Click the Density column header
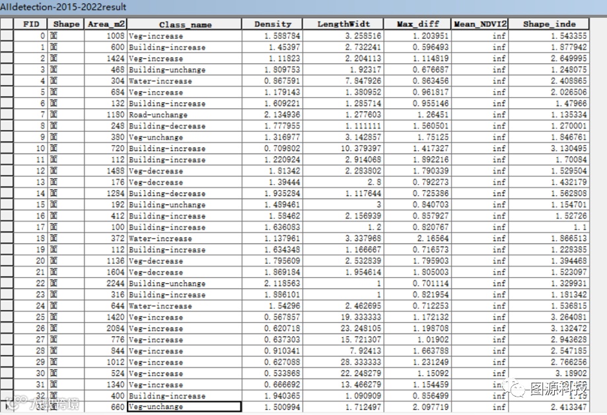This screenshot has width=607, height=415. click(273, 24)
